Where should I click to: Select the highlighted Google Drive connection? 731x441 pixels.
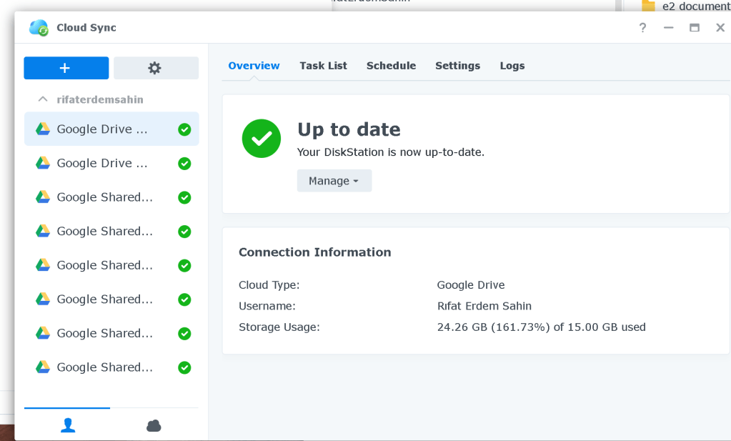pos(111,129)
